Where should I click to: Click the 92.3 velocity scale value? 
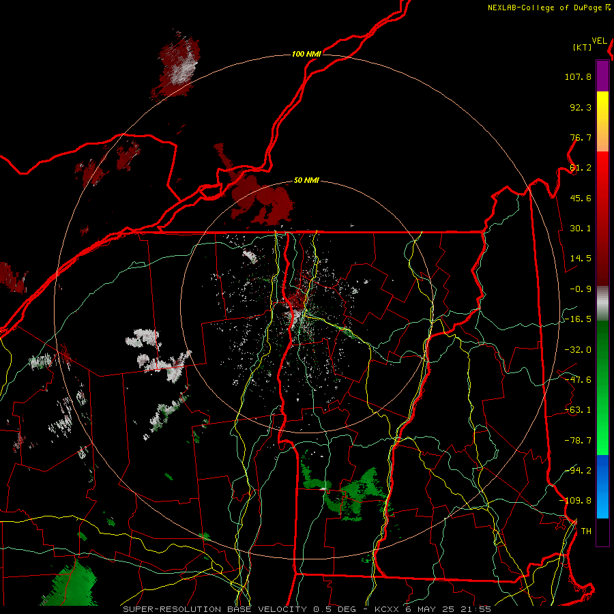pyautogui.click(x=581, y=107)
